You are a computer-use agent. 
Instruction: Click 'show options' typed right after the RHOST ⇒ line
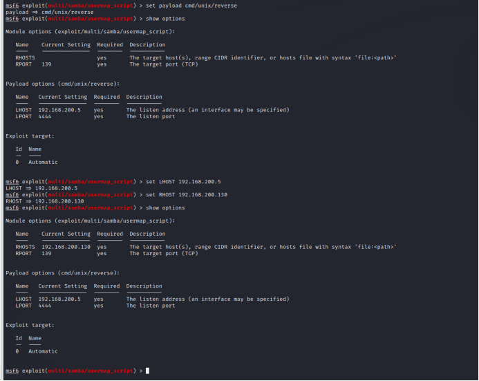(165, 207)
